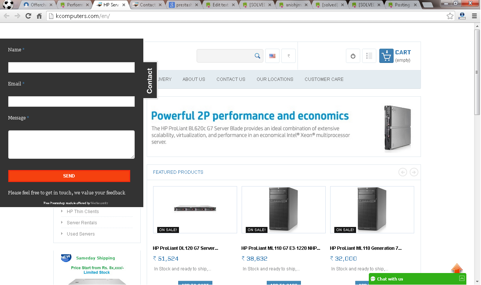This screenshot has height=285, width=481.
Task: Open the rupee currency selector
Action: (289, 56)
